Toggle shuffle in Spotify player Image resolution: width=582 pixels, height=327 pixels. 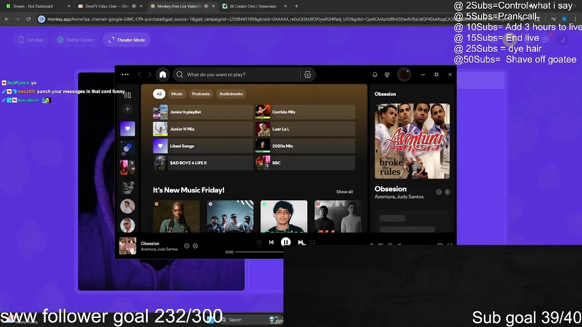pyautogui.click(x=259, y=243)
